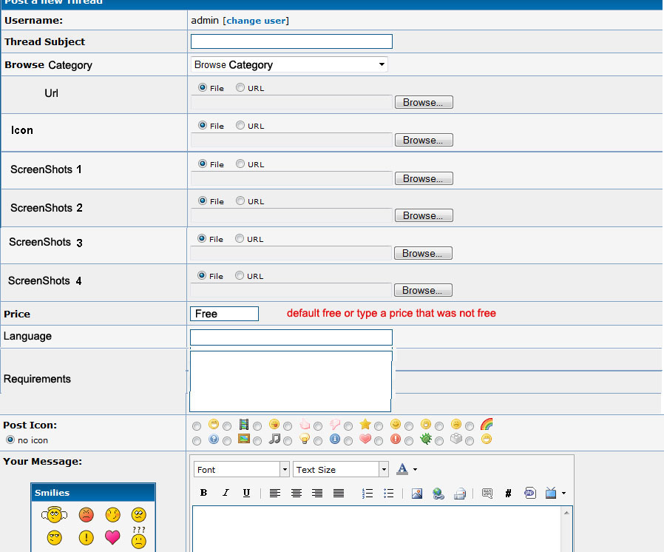Click Browse button for ScreenShots 4
Image resolution: width=664 pixels, height=552 pixels.
pos(422,291)
